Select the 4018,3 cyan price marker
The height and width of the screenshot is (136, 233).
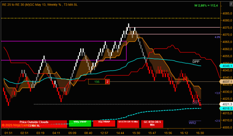[226, 108]
